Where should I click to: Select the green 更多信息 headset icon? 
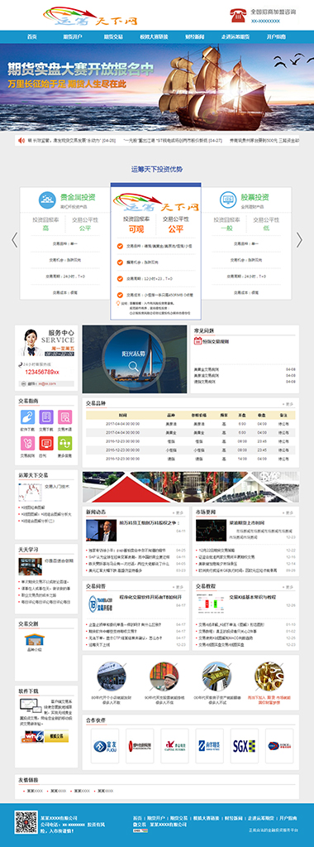tap(64, 443)
